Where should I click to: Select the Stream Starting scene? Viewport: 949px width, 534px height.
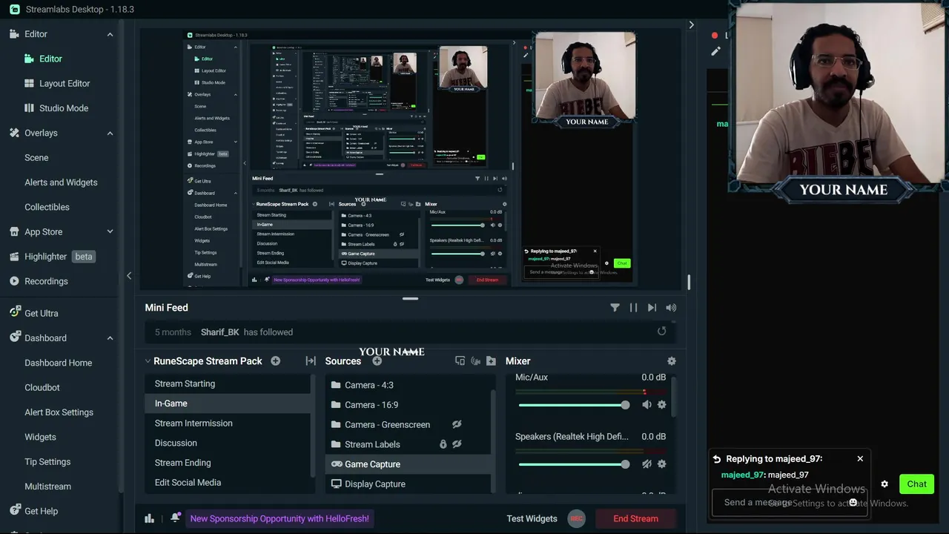228,383
